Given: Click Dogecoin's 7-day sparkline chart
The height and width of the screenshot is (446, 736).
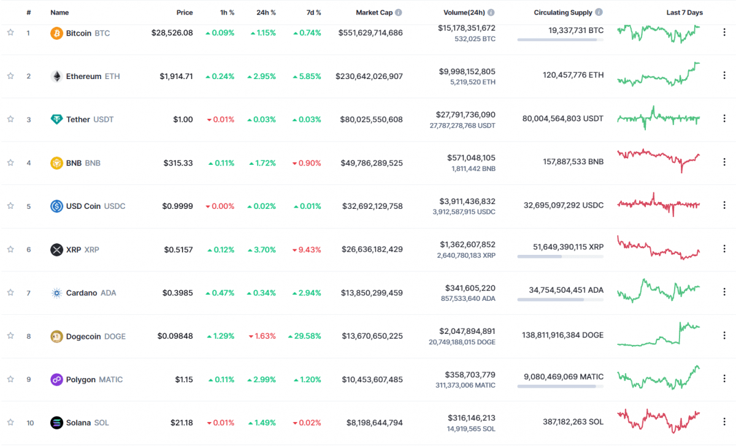Looking at the screenshot, I should (x=658, y=335).
